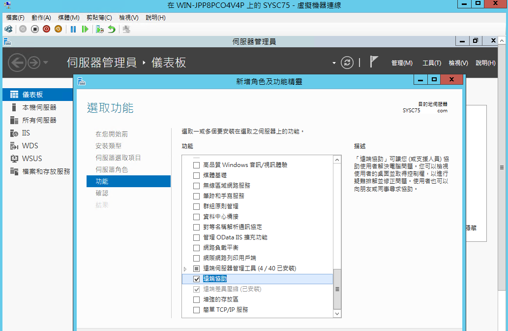
Task: Check 資料中心橋接
Action: click(196, 217)
